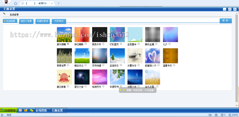Open the 内页样式 tab
Viewport: 239px width, 117px height.
pos(59,21)
